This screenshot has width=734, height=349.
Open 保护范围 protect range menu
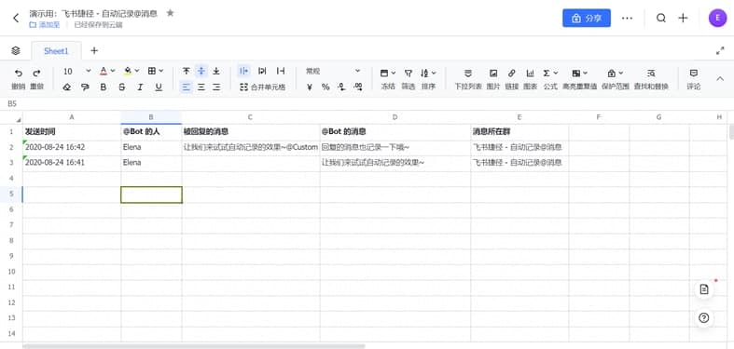click(x=616, y=78)
